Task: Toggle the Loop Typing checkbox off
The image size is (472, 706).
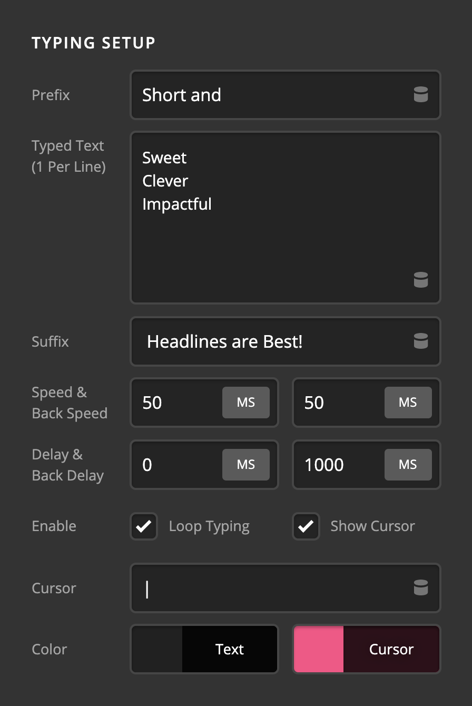Action: point(144,526)
